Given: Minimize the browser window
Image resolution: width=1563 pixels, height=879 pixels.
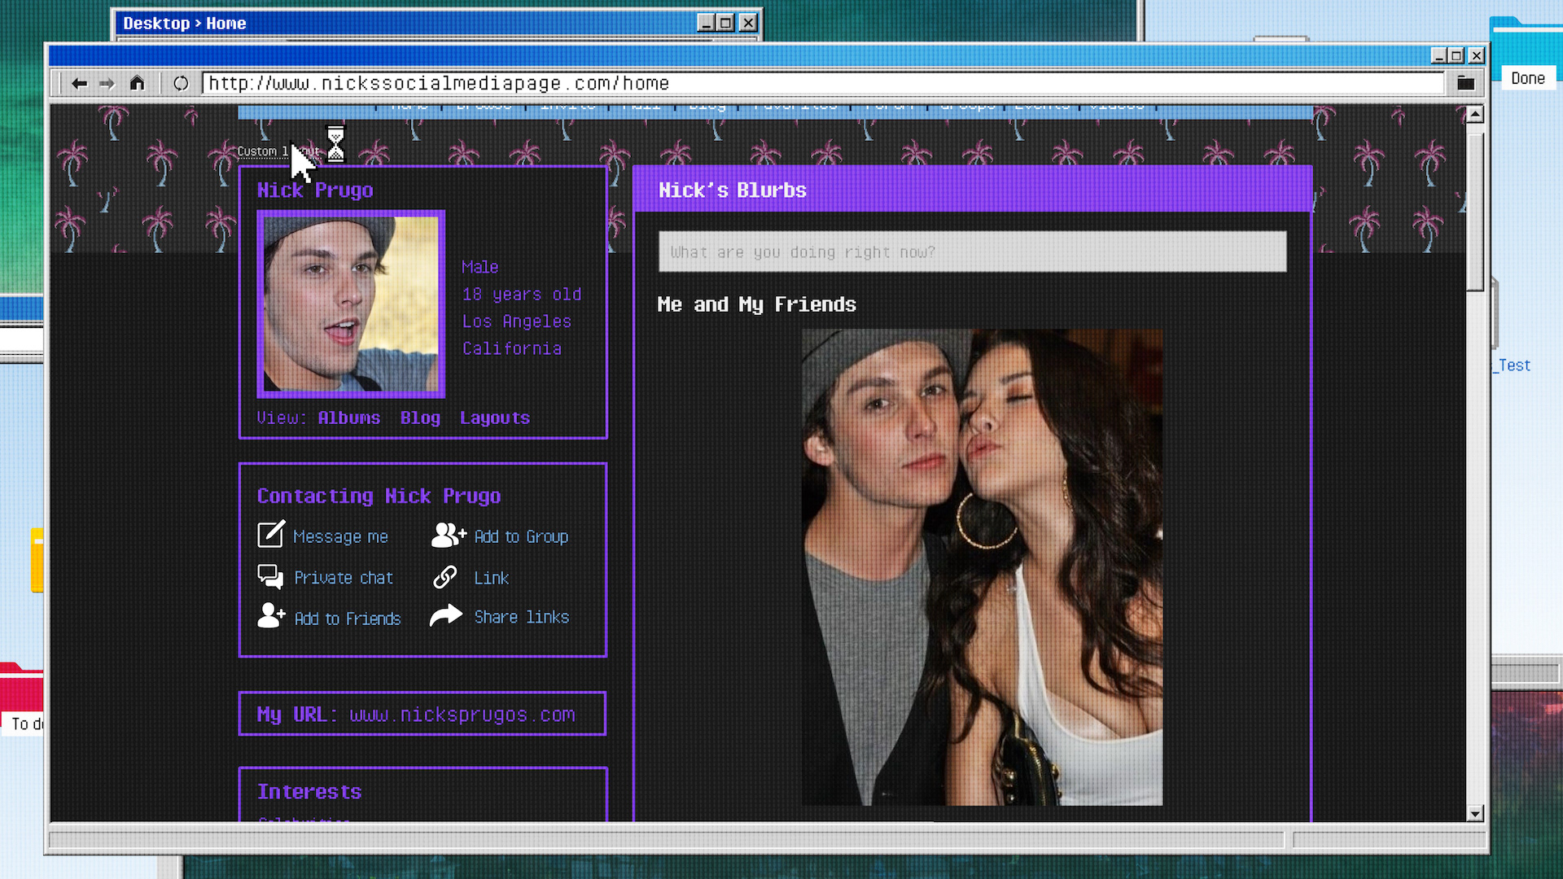Looking at the screenshot, I should 1438,55.
